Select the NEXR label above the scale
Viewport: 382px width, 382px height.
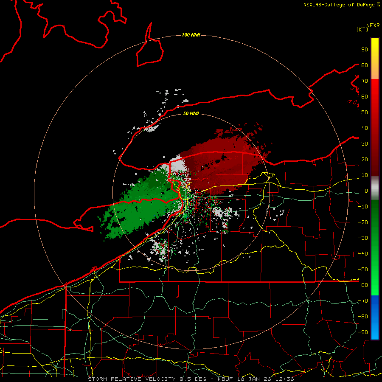[x=373, y=25]
